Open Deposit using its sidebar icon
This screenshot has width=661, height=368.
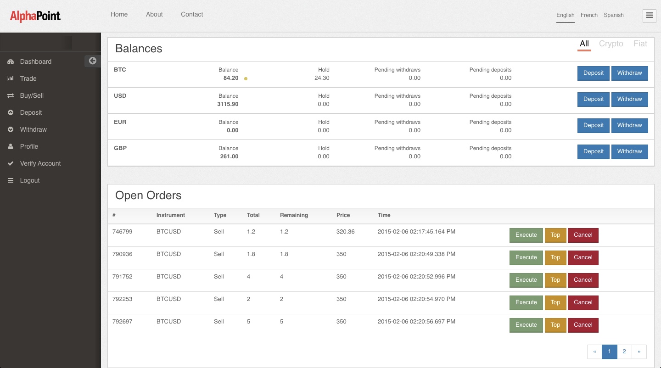pos(11,112)
